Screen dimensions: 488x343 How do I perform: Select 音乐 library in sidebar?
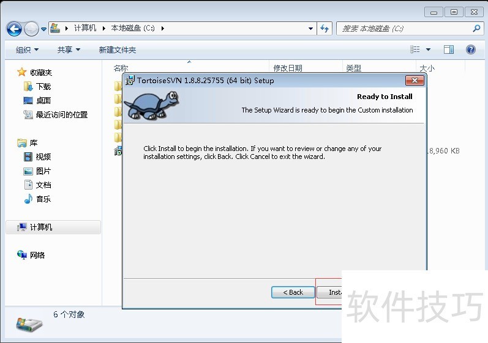point(43,199)
